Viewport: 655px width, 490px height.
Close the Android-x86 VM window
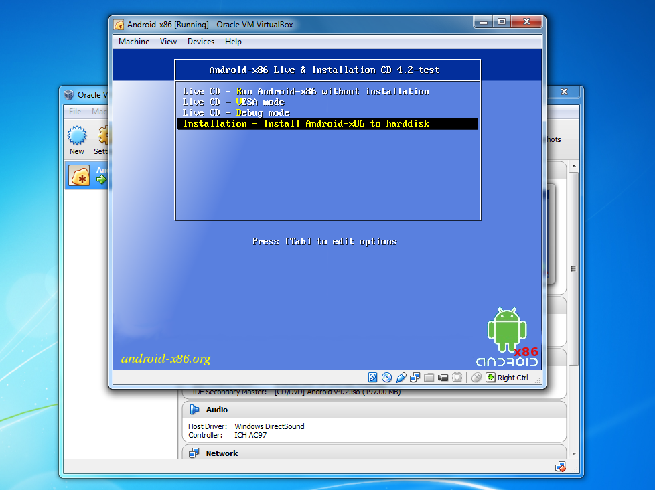click(527, 21)
